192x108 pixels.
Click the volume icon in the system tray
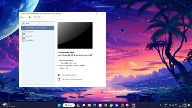tap(173, 105)
